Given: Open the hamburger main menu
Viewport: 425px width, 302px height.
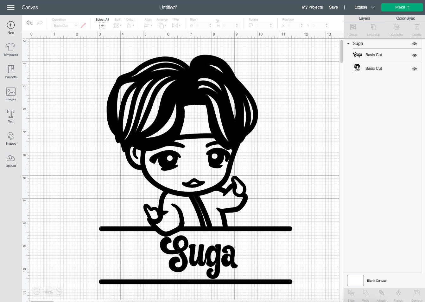Looking at the screenshot, I should pyautogui.click(x=11, y=7).
